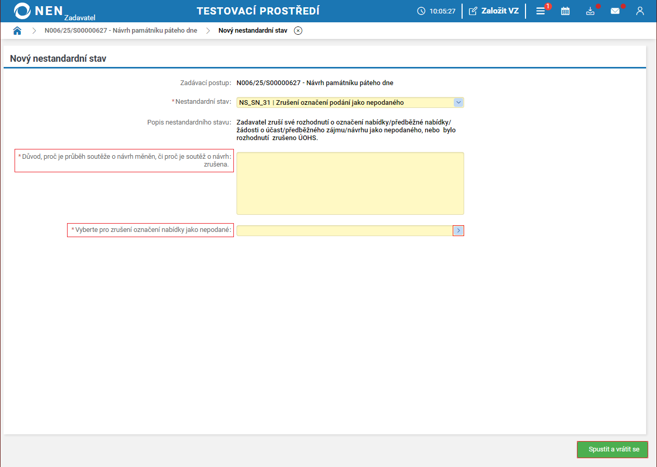Image resolution: width=657 pixels, height=467 pixels.
Task: Select the Nový nestandardní stav breadcrumb item
Action: (x=253, y=31)
